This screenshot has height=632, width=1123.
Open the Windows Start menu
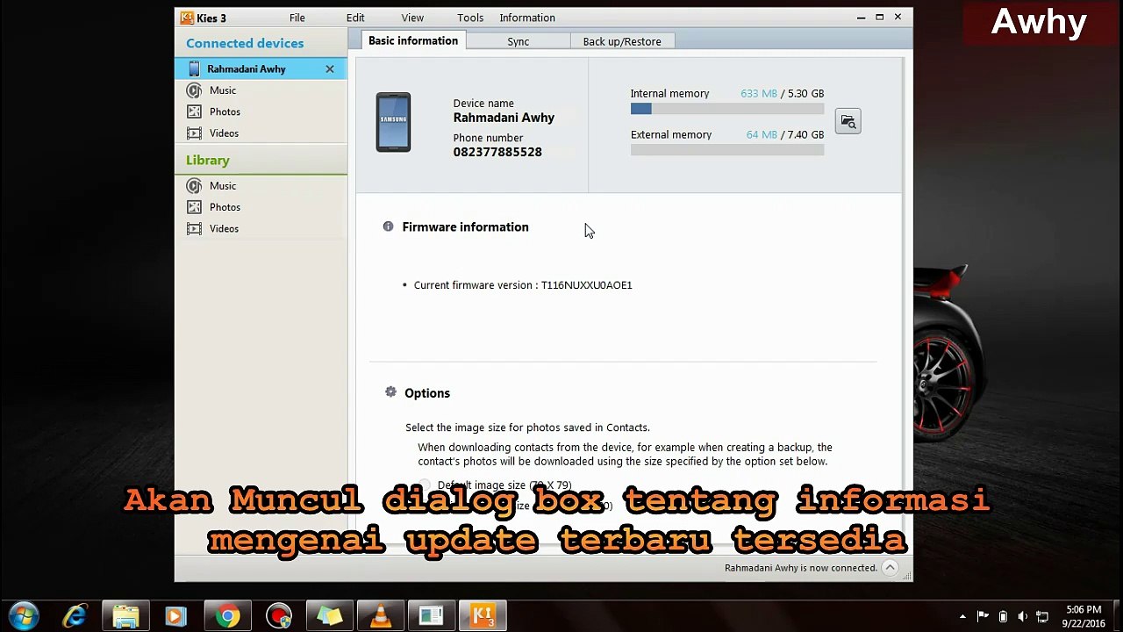coord(24,615)
